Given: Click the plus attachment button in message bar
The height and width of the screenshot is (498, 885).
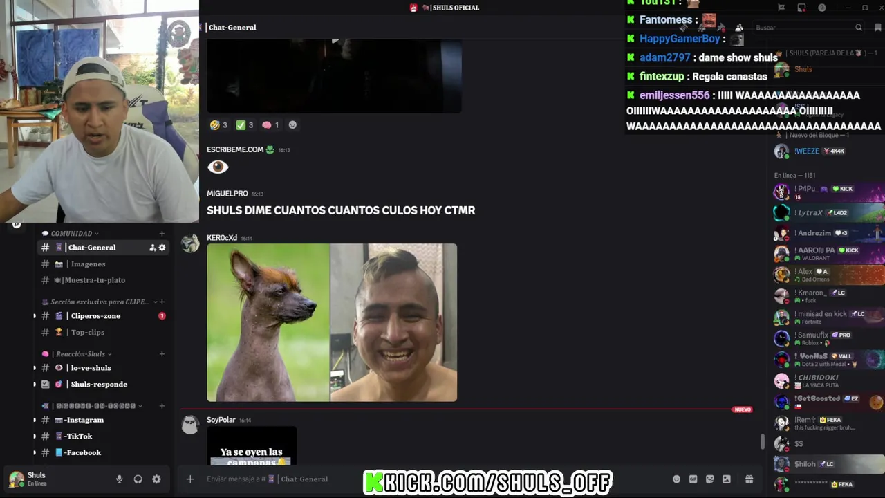Looking at the screenshot, I should pyautogui.click(x=190, y=479).
